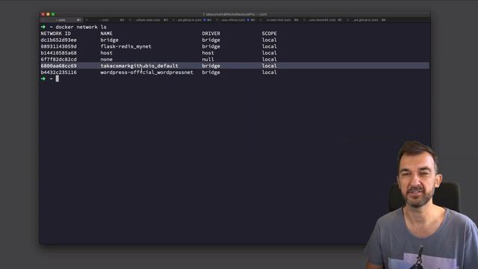Place cursor at the empty terminal prompt
The width and height of the screenshot is (478, 269).
57,78
